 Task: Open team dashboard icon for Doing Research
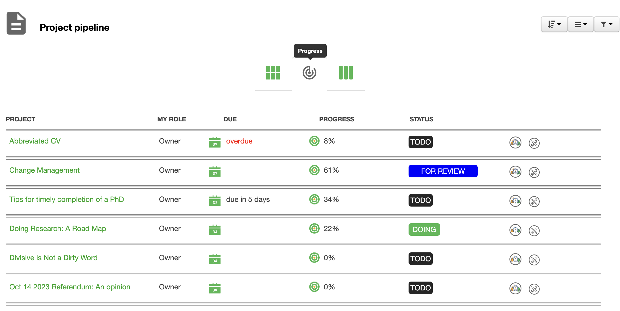(515, 230)
